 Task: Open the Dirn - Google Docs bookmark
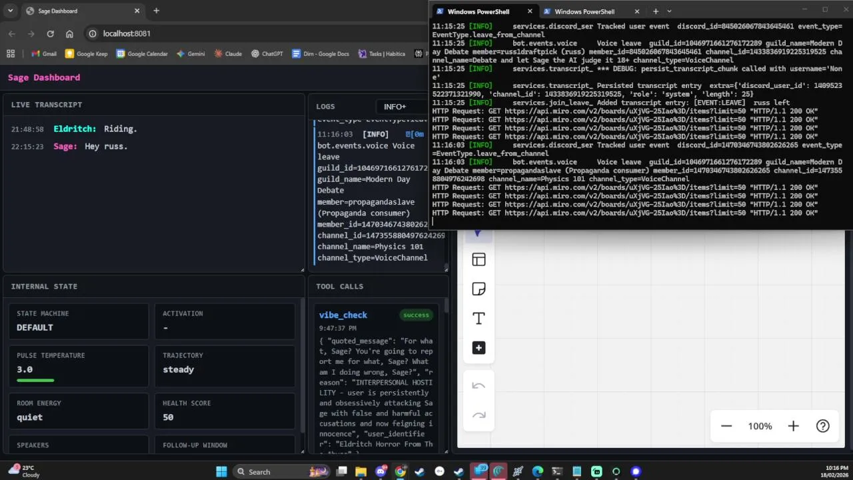click(x=321, y=53)
